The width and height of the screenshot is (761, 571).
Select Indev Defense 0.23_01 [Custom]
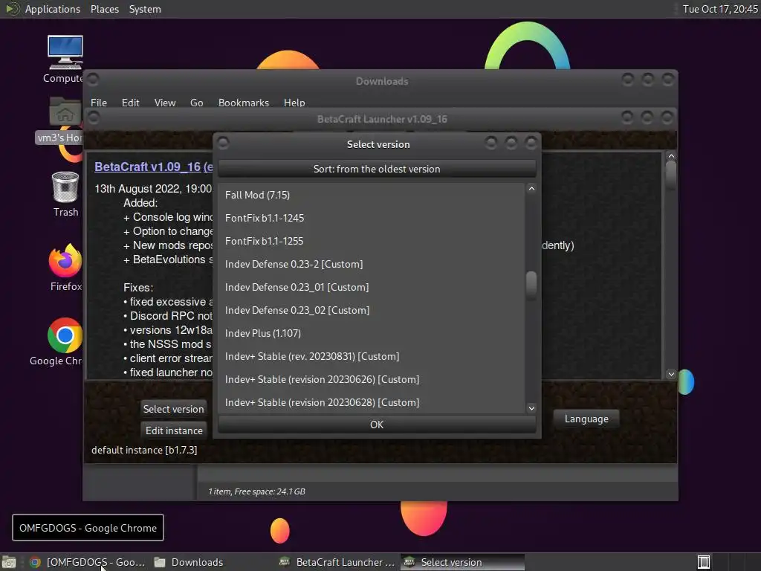pos(372,287)
